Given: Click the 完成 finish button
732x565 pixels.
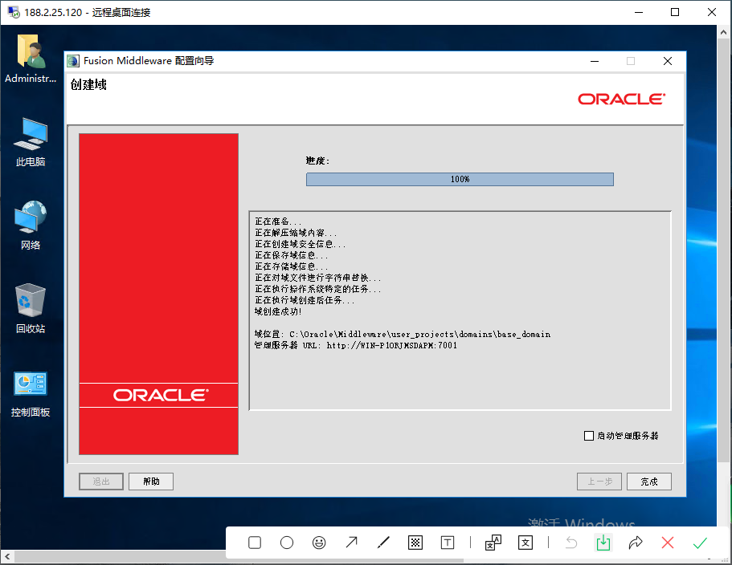Looking at the screenshot, I should [x=649, y=482].
